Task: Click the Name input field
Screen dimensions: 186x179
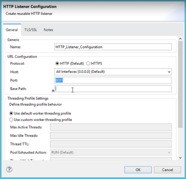Action: [113, 47]
